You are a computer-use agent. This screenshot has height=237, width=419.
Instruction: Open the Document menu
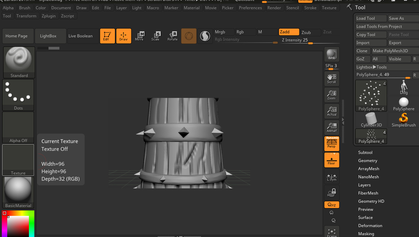(61, 8)
